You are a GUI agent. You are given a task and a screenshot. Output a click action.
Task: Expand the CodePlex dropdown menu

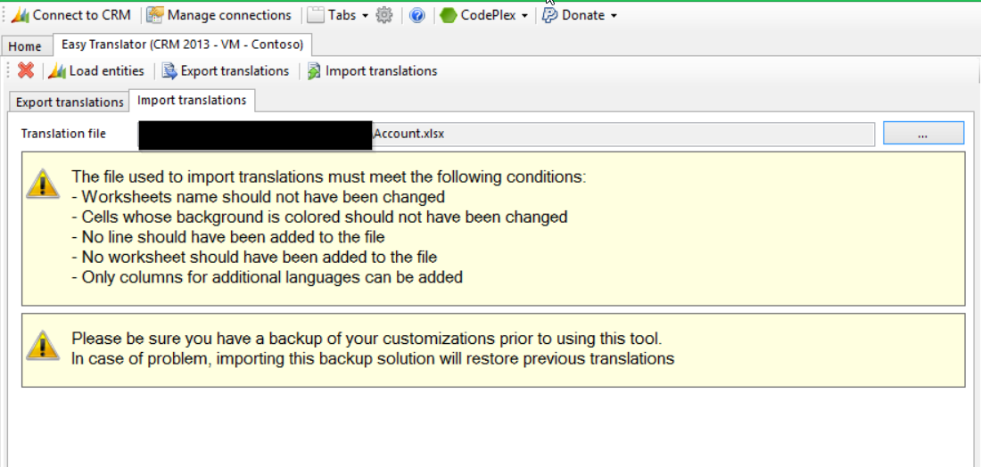(x=485, y=15)
